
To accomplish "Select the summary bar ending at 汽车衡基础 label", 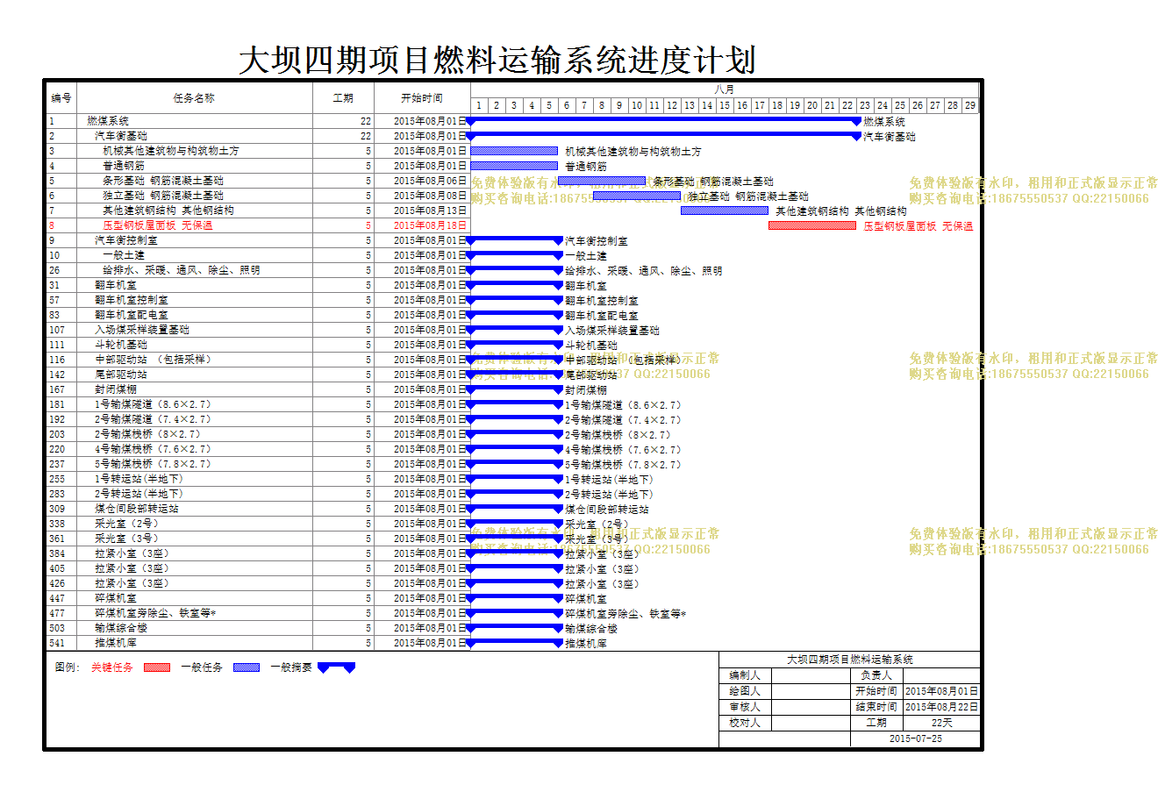I will point(665,136).
